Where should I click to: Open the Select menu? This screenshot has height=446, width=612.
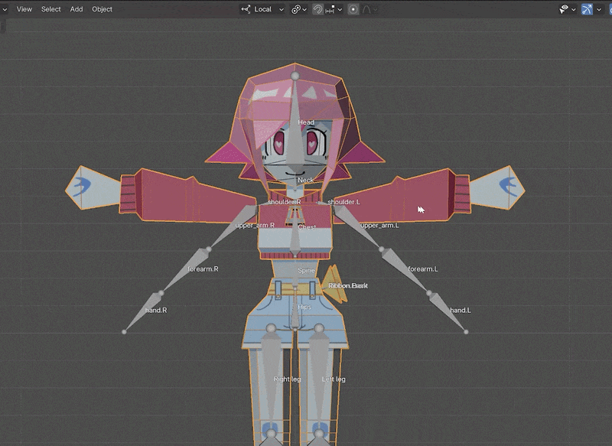pos(51,9)
